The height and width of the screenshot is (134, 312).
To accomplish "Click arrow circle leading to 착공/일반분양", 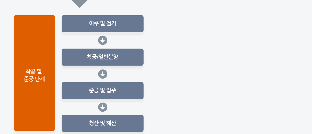I will (x=103, y=40).
